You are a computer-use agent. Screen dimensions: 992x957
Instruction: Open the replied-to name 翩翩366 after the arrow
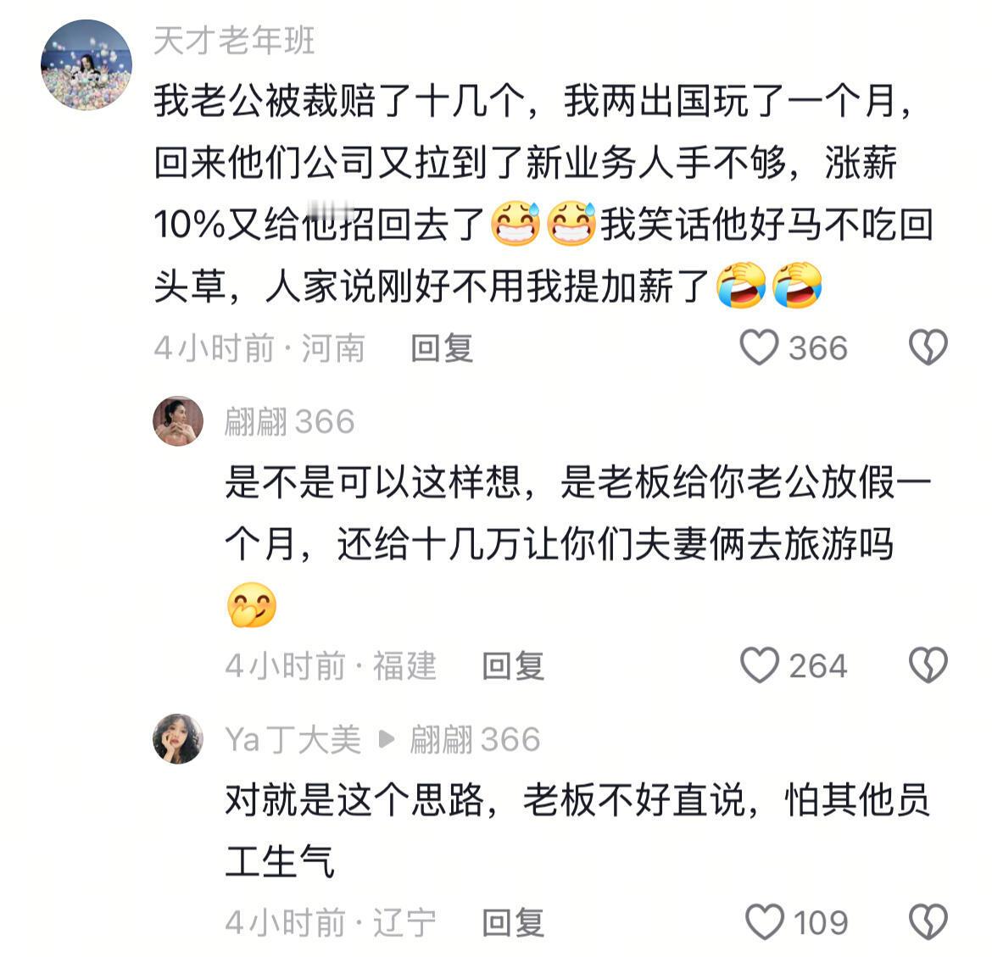click(475, 739)
